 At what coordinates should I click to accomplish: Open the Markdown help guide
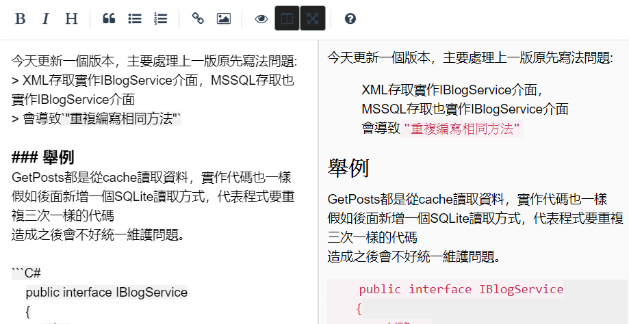(350, 19)
